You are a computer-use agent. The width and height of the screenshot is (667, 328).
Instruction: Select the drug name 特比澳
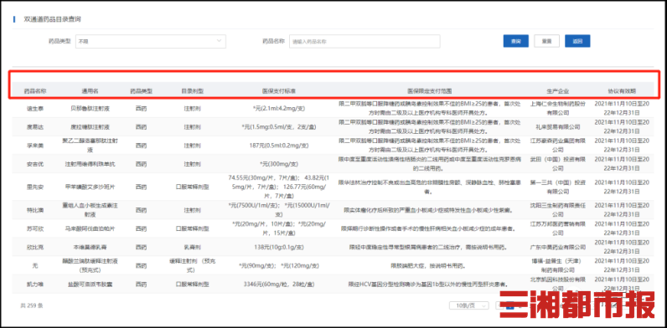click(x=35, y=210)
